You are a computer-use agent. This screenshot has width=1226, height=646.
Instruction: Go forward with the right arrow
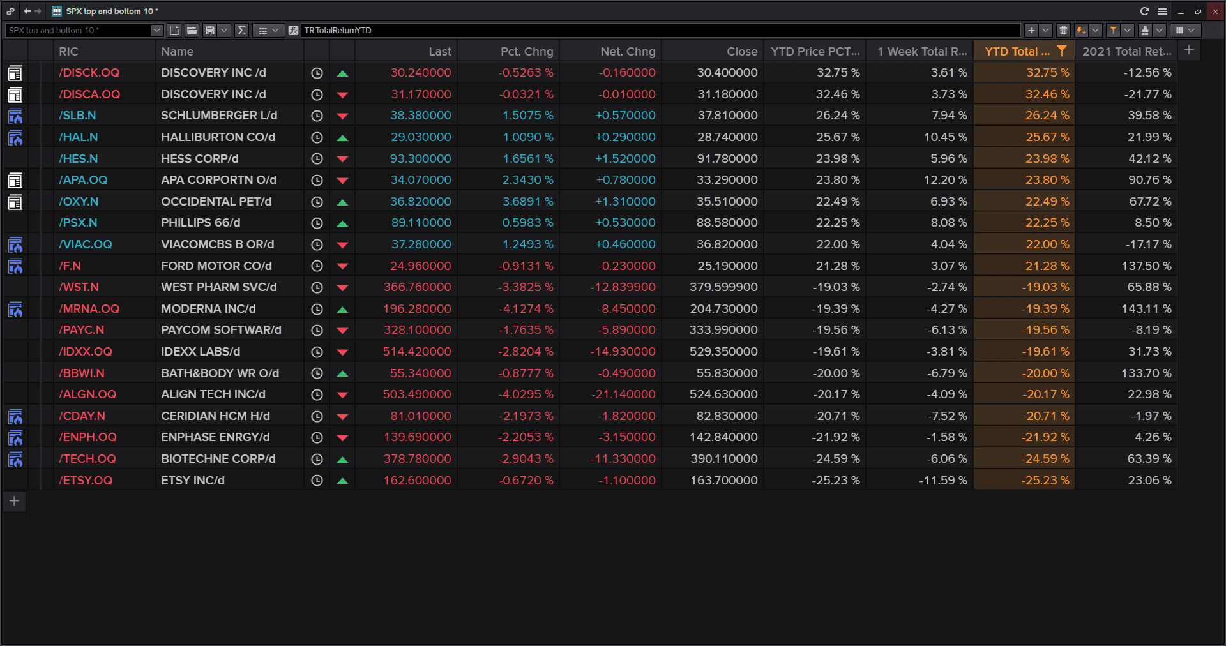(x=38, y=11)
